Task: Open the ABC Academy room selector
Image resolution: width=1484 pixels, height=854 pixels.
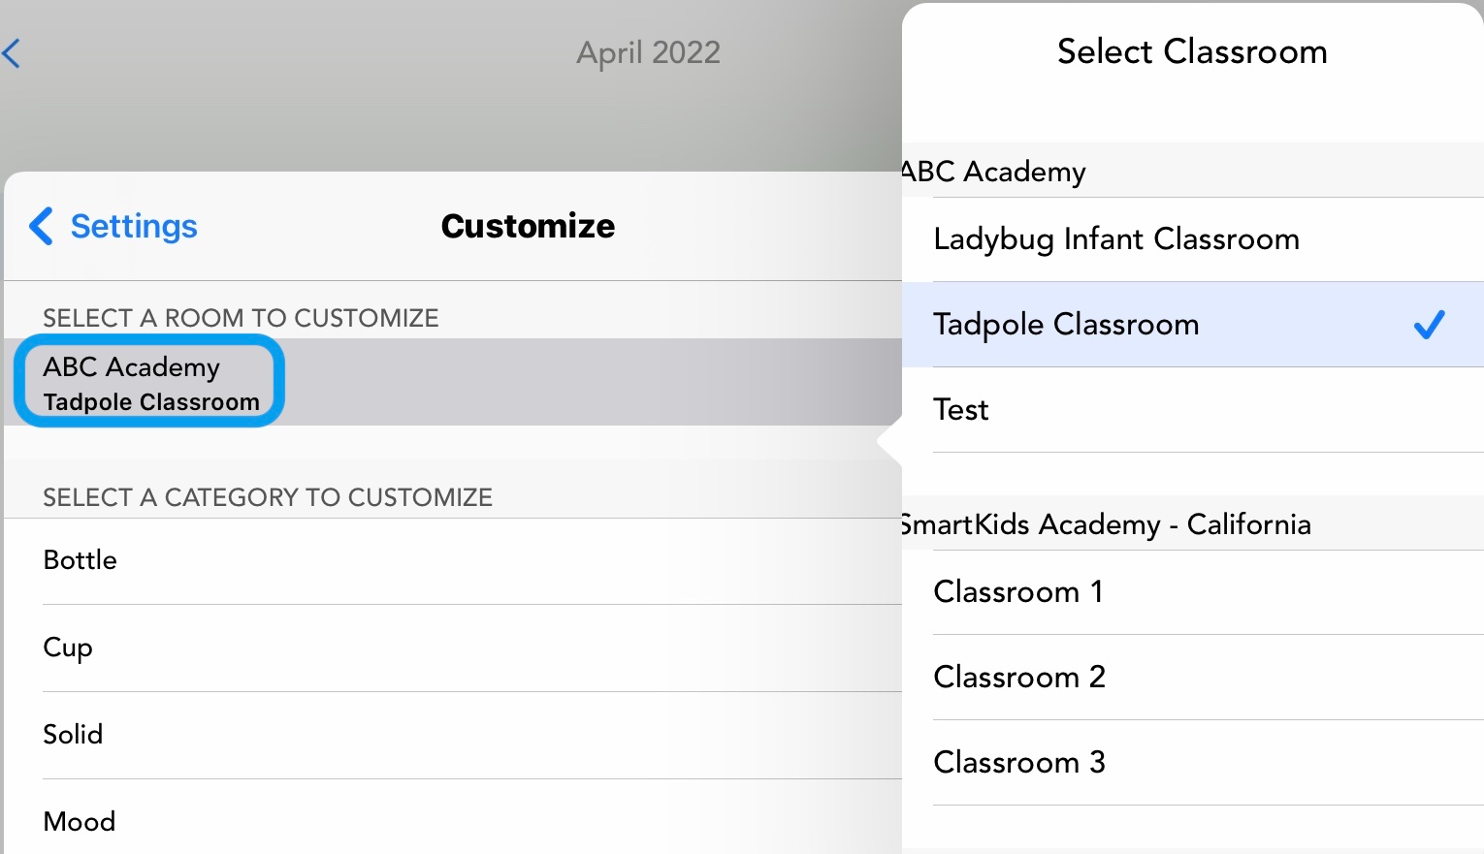Action: [150, 383]
